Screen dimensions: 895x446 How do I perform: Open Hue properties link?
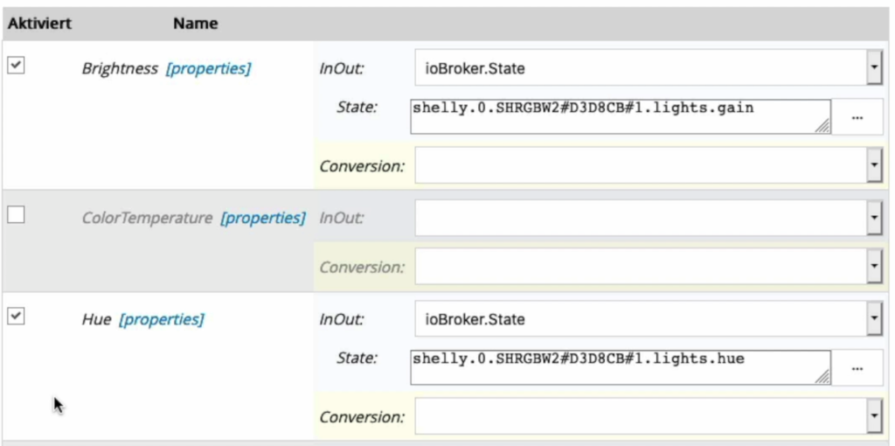click(161, 320)
